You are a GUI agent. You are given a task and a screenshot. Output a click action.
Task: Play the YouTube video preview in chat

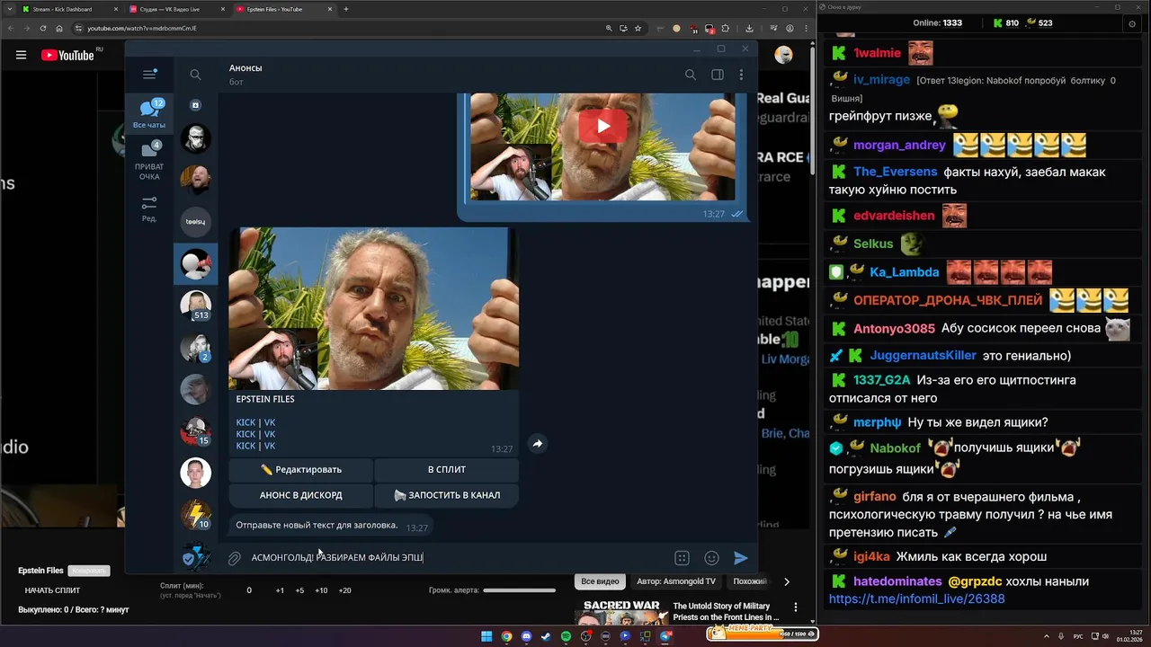click(602, 126)
